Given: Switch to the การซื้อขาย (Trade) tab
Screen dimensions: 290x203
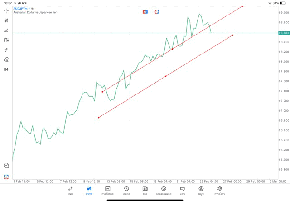Looking at the screenshot, I should 107,190.
